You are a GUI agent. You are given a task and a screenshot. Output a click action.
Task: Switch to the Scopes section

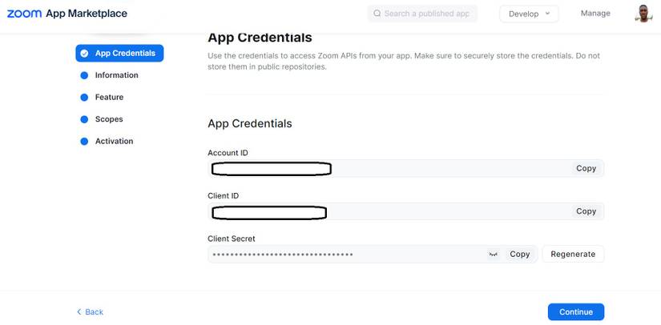[109, 119]
